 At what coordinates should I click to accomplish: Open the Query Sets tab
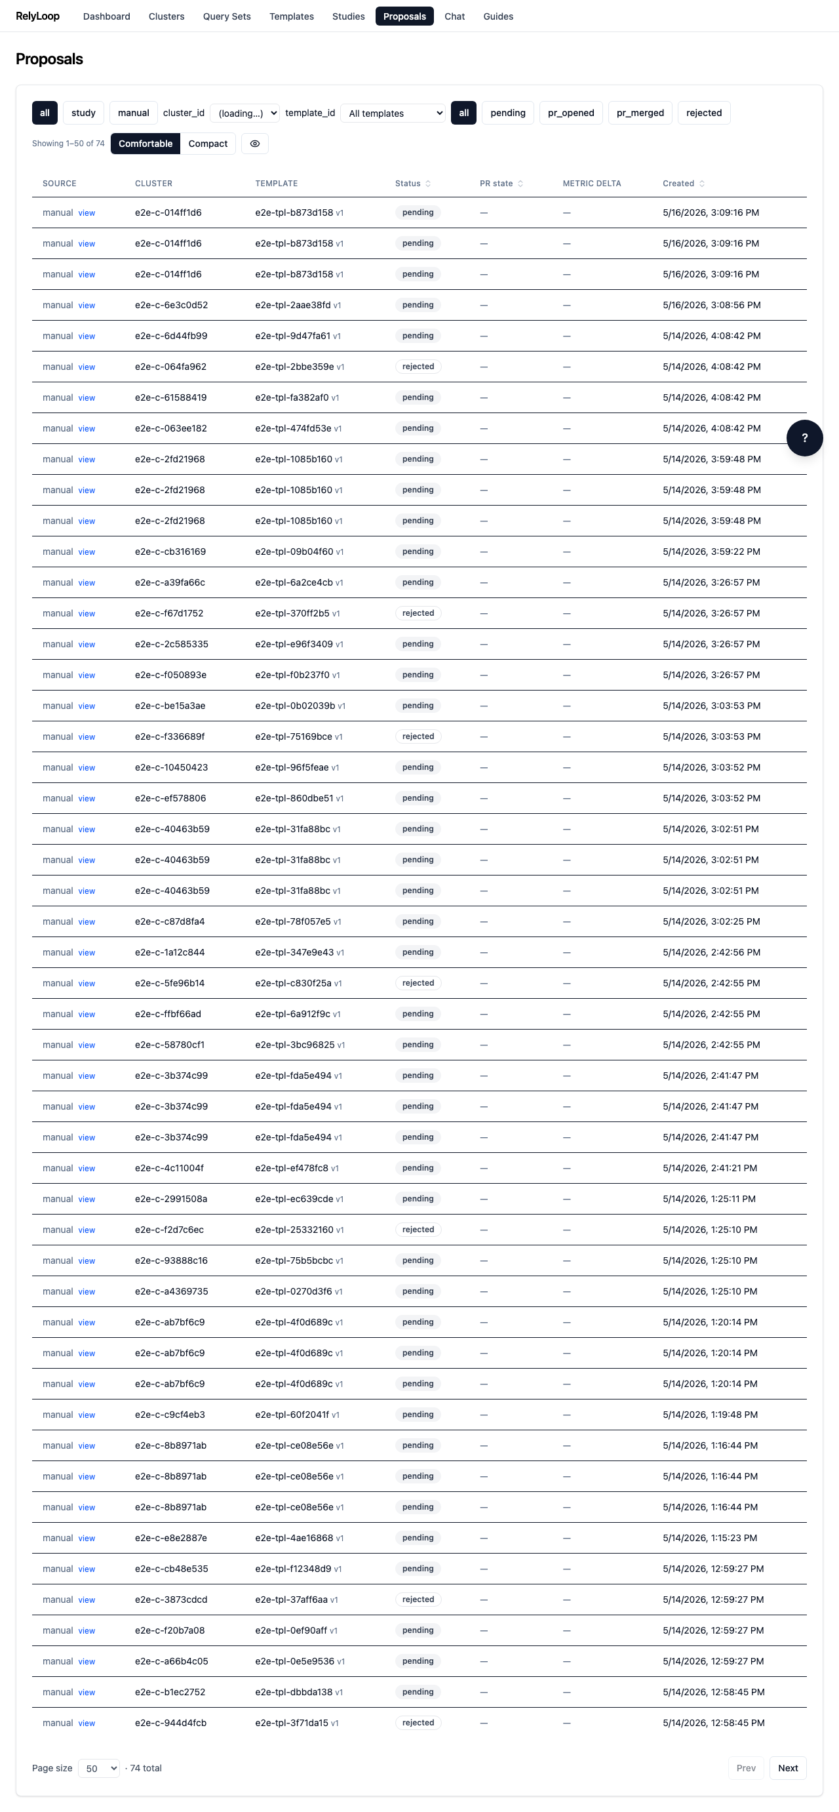click(226, 16)
